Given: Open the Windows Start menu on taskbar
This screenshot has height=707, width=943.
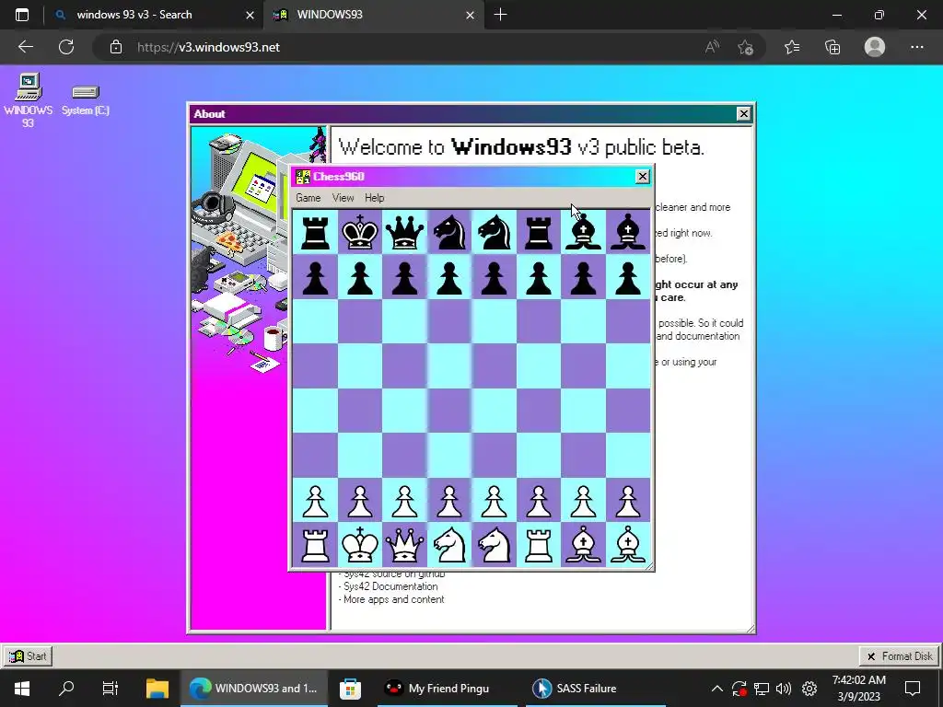Looking at the screenshot, I should click(22, 689).
